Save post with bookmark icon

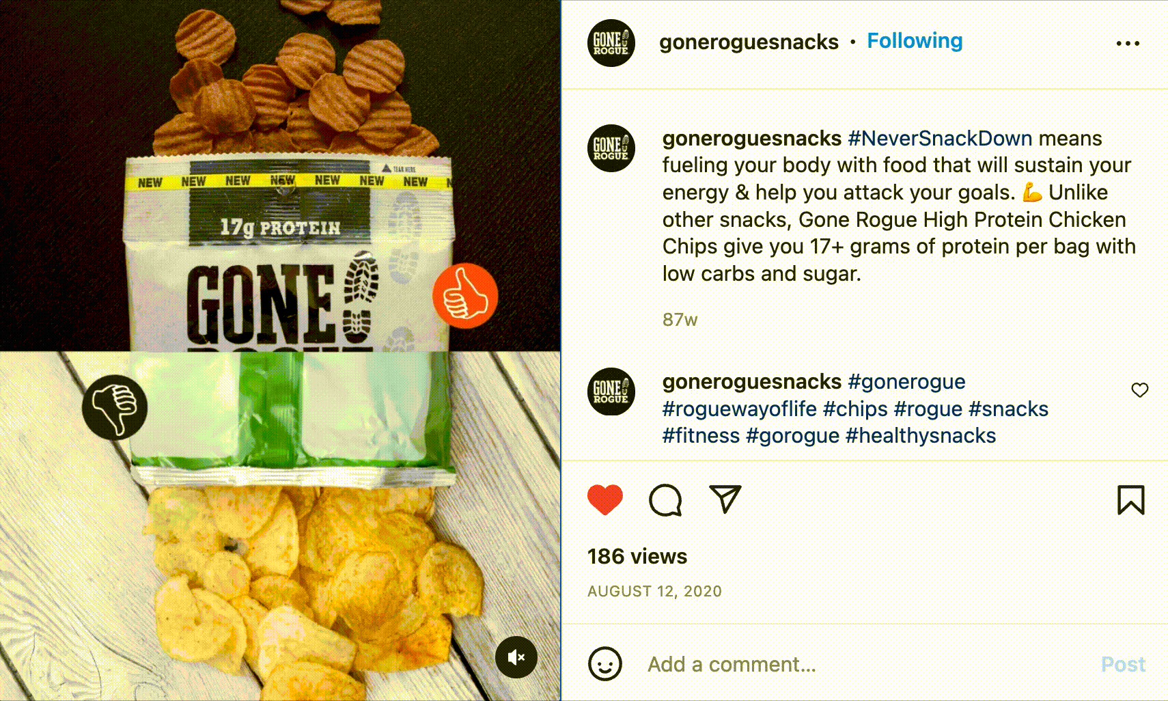1130,499
